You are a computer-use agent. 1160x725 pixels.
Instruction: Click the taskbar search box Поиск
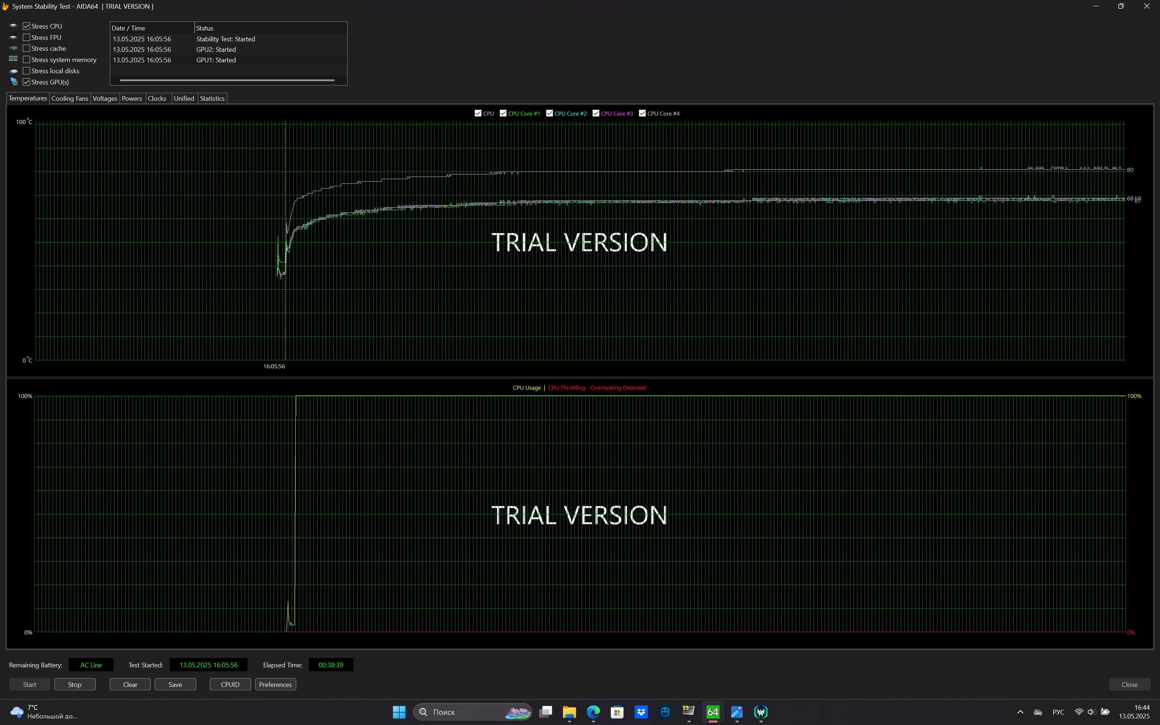[x=472, y=712]
